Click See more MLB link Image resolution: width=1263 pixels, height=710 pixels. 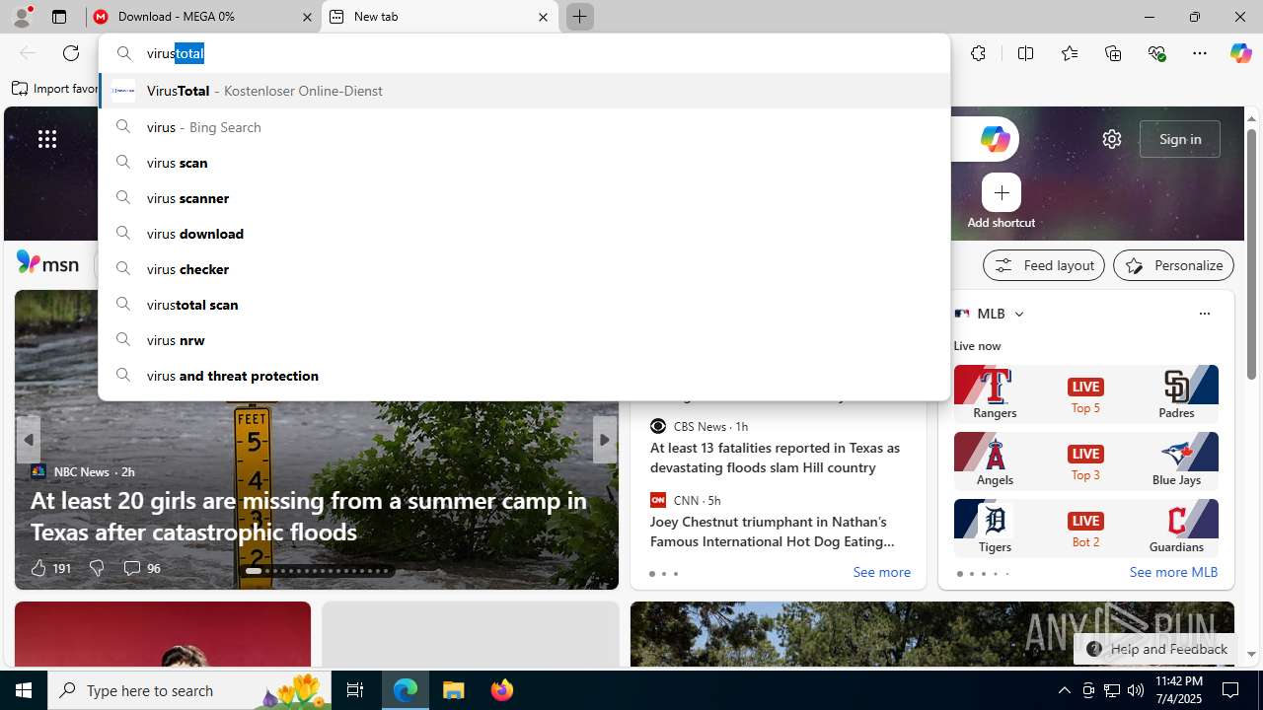coord(1173,572)
